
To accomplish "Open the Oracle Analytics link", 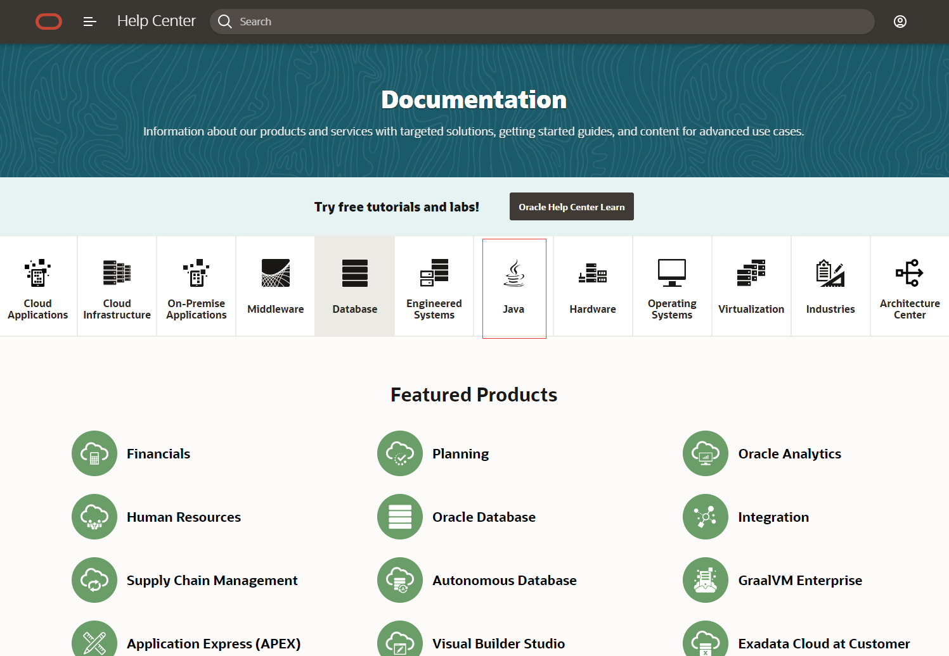I will click(790, 454).
